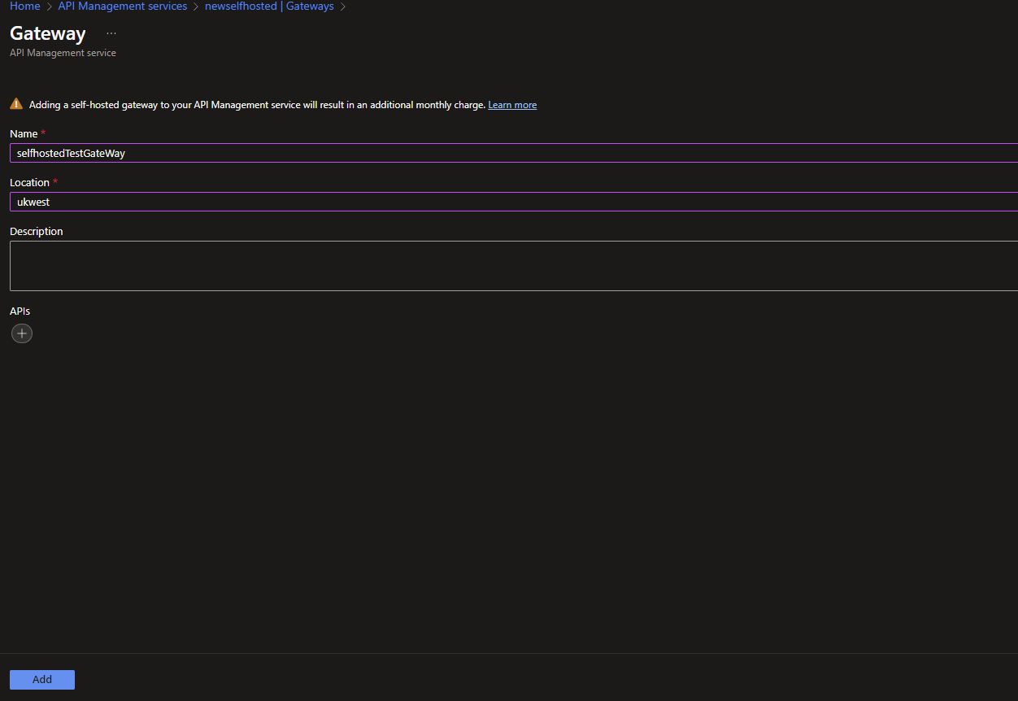Click the Location field label
1018x701 pixels.
[x=29, y=182]
